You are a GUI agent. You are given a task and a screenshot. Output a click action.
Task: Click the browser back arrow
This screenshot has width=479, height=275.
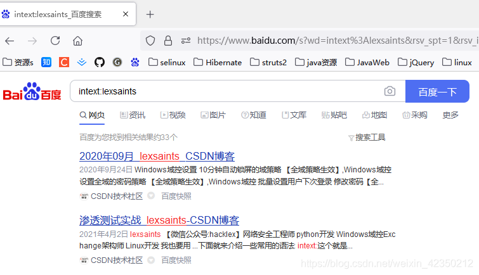point(10,41)
